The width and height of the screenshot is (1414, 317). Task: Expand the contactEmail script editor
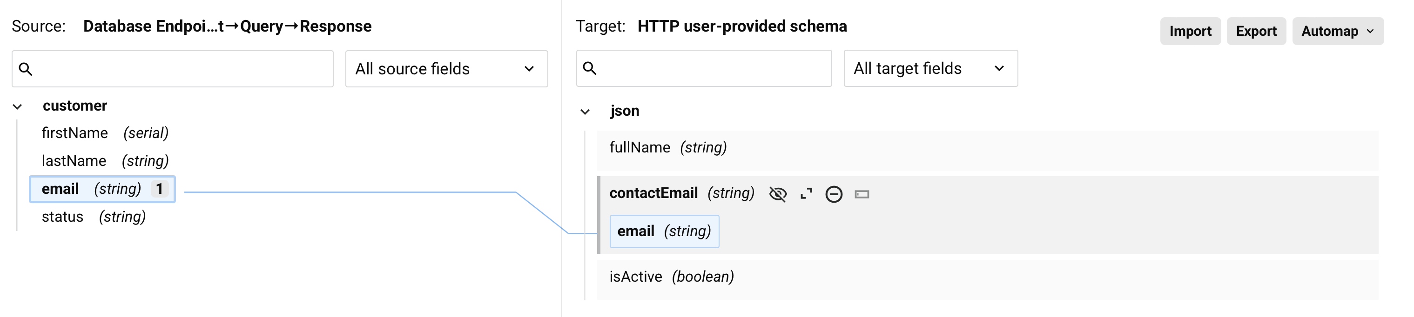coord(806,194)
